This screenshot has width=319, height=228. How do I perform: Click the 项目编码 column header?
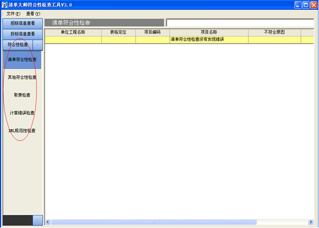pyautogui.click(x=153, y=33)
